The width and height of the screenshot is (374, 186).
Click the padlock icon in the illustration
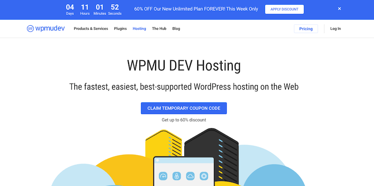tap(177, 176)
